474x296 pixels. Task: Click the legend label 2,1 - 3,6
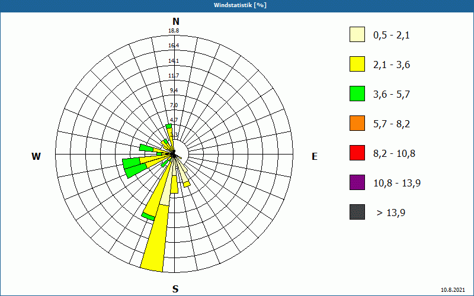392,65
